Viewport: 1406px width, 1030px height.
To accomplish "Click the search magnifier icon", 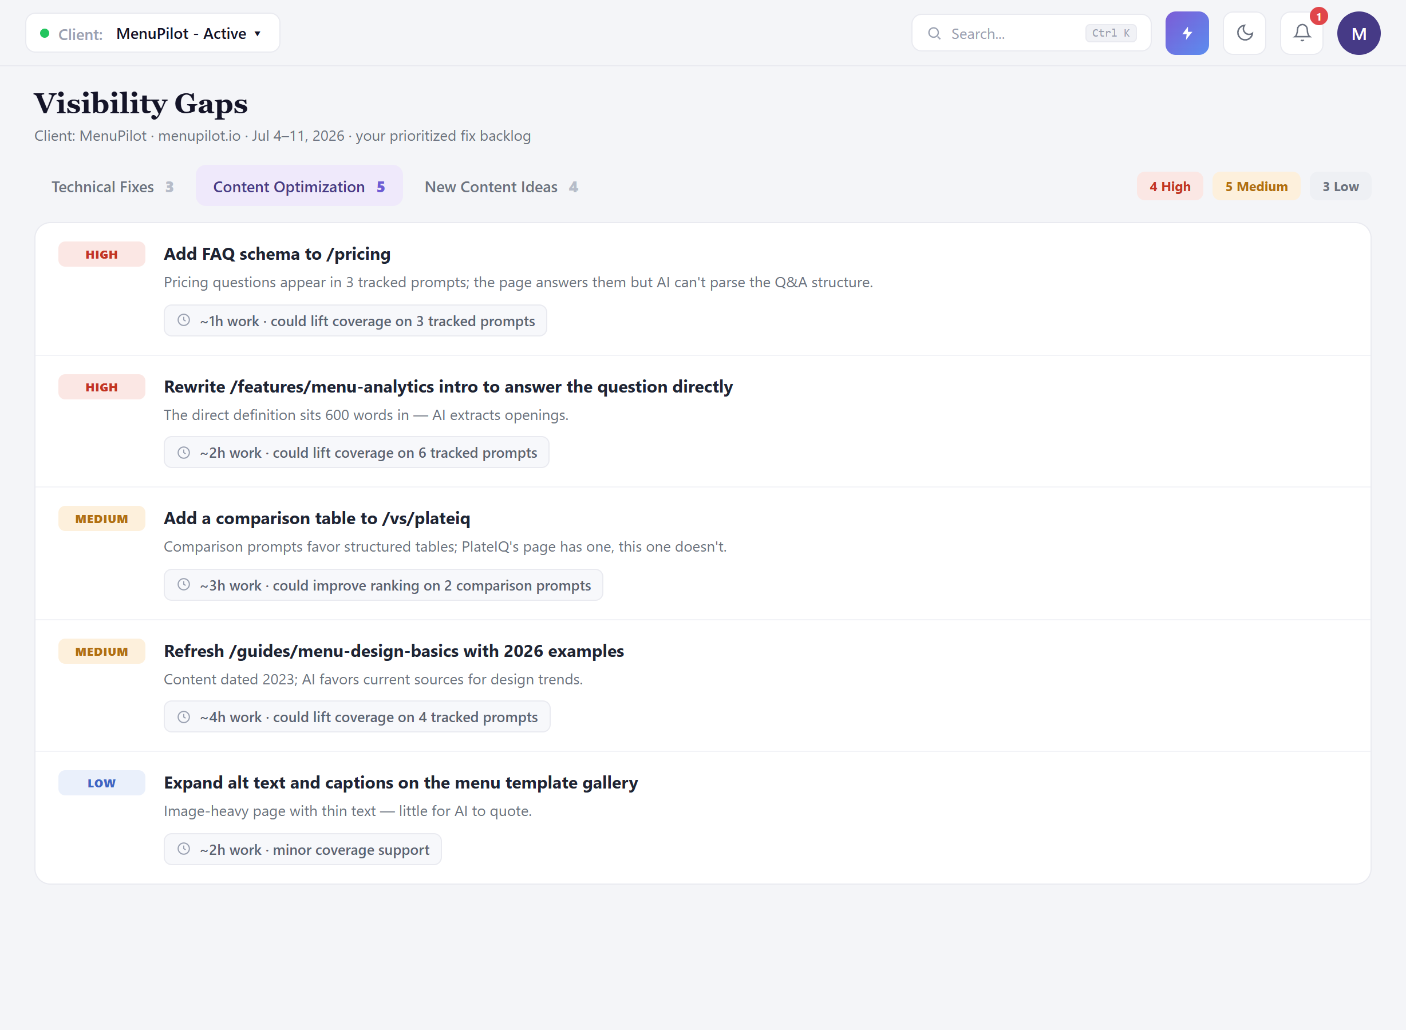I will [x=934, y=34].
